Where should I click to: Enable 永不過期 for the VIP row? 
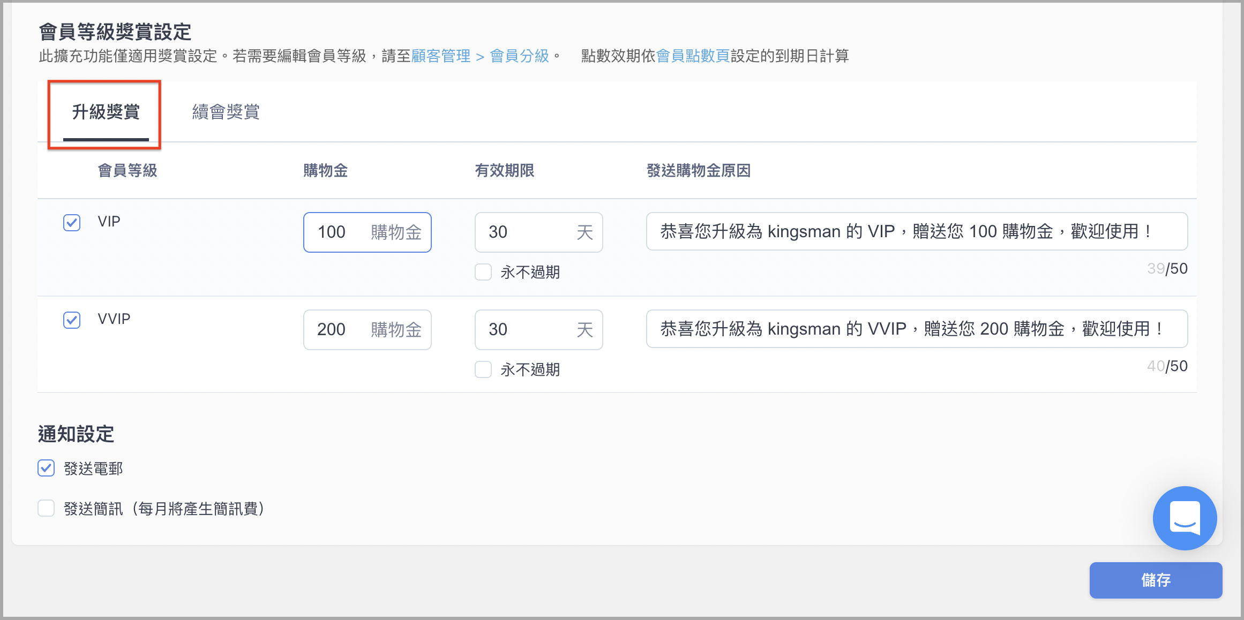coord(483,272)
